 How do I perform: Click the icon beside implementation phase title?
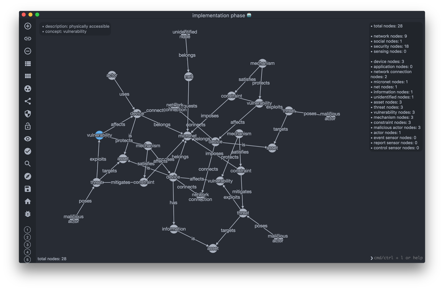click(249, 15)
